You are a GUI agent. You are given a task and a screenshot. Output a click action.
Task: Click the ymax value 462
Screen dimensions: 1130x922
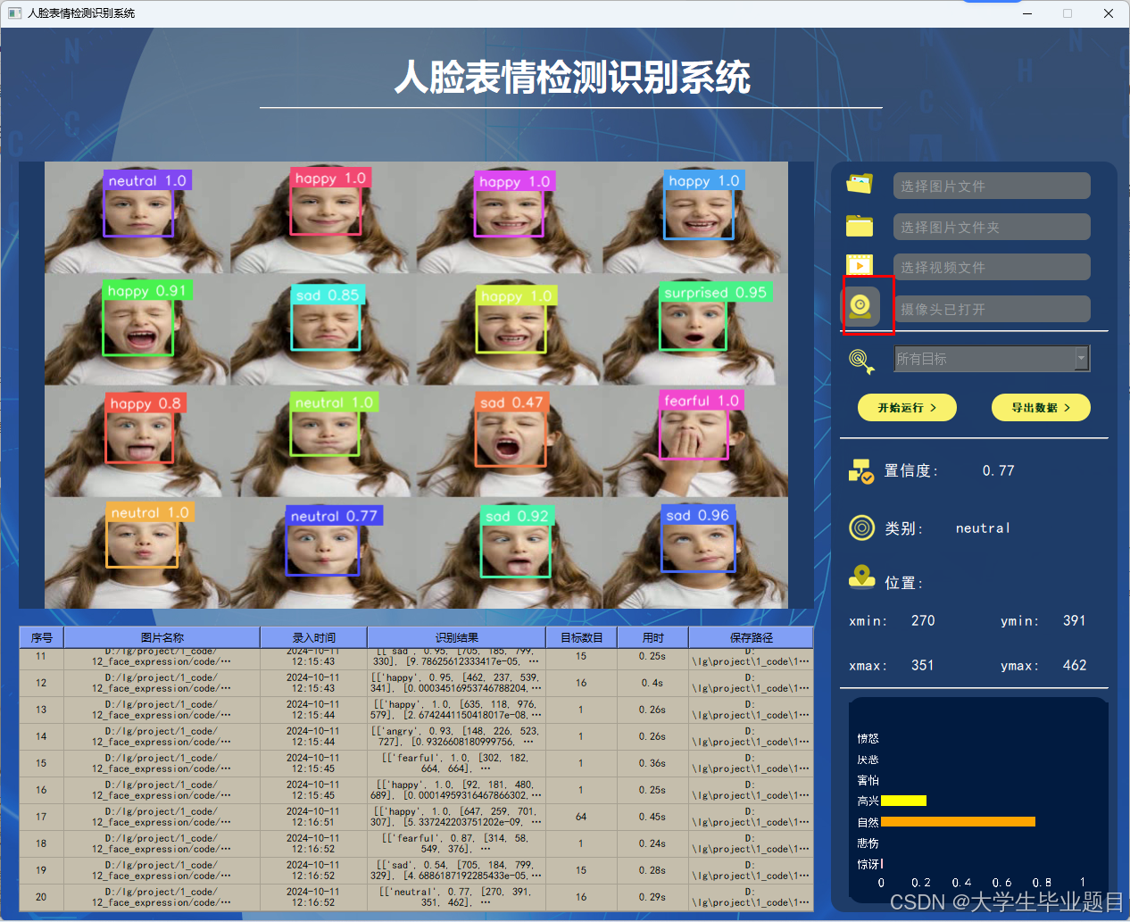(x=1075, y=665)
